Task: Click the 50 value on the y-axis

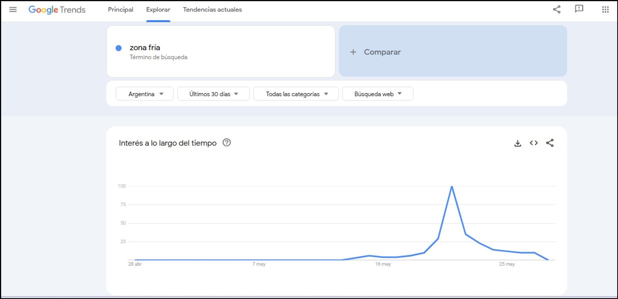Action: [x=123, y=223]
